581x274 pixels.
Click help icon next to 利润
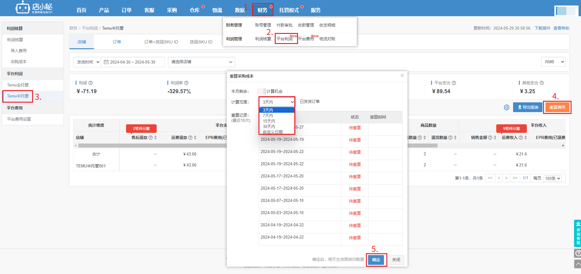point(91,83)
